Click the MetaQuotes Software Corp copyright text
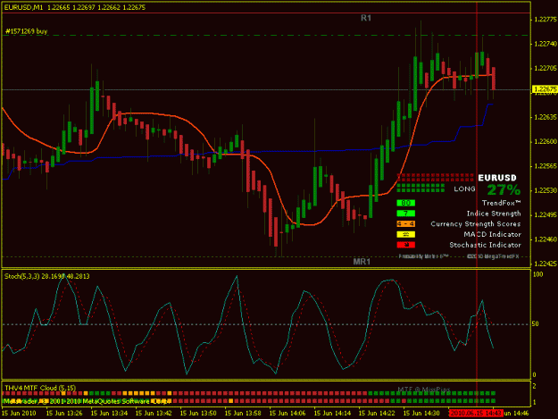The width and height of the screenshot is (558, 419). point(87,401)
